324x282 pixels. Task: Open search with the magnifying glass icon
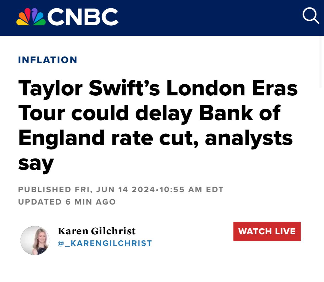pos(311,16)
